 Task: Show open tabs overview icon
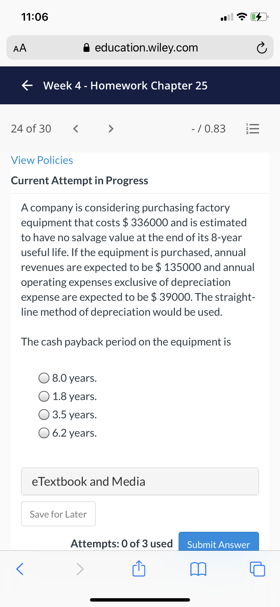click(x=257, y=569)
